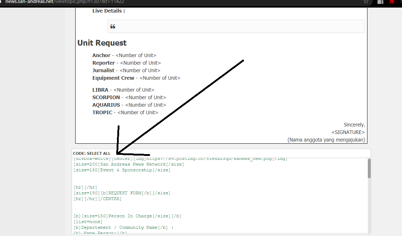402x236 pixels.
Task: Click the first '[hr][/hr]' code line
Action: 85,188
